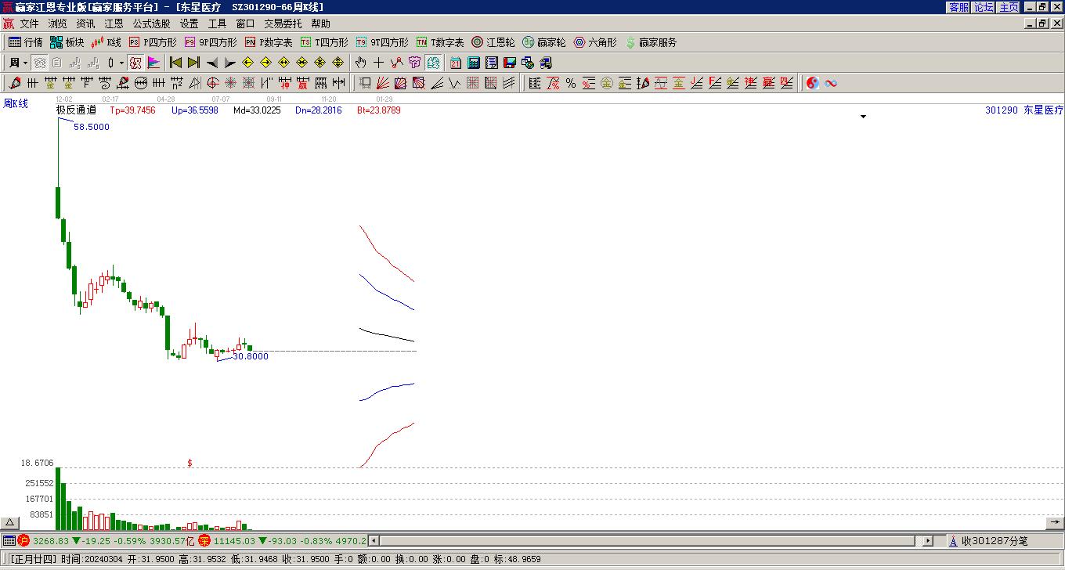1065x570 pixels.
Task: Open the 周 period dropdown
Action: click(x=18, y=63)
